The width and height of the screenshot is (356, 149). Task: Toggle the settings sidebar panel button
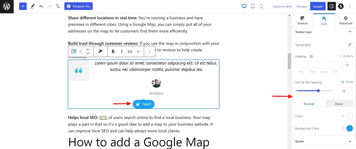pos(331,6)
